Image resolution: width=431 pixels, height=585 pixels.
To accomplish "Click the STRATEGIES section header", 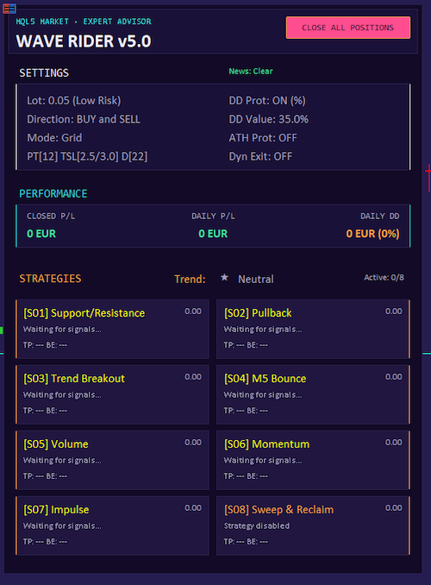I will click(50, 279).
